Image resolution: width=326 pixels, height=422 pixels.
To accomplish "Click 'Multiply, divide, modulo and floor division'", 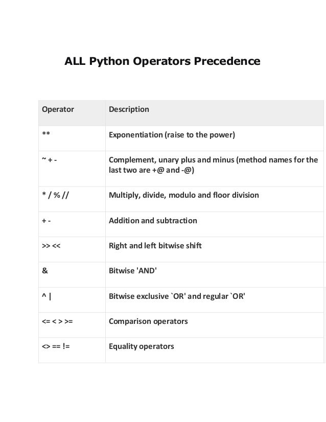I will click(184, 195).
